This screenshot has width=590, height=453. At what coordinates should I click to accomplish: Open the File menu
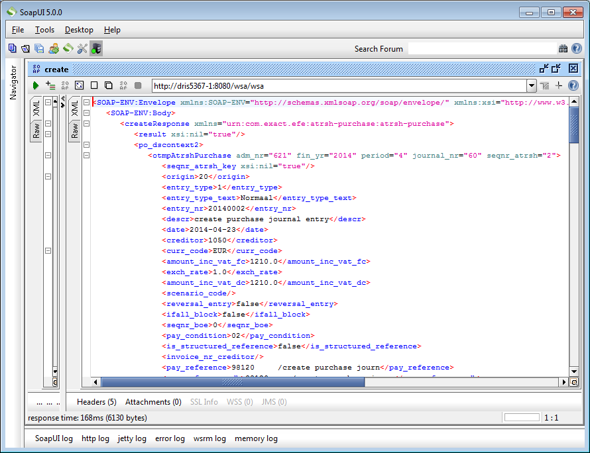pyautogui.click(x=18, y=30)
